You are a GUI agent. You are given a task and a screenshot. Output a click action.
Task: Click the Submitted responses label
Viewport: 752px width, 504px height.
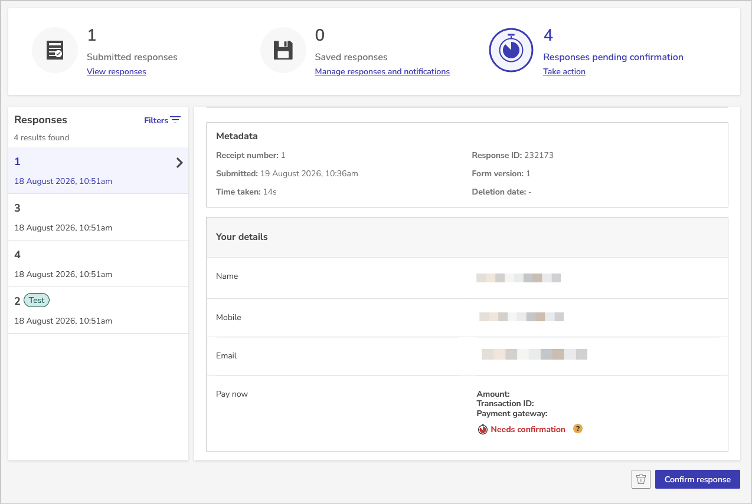click(x=132, y=57)
